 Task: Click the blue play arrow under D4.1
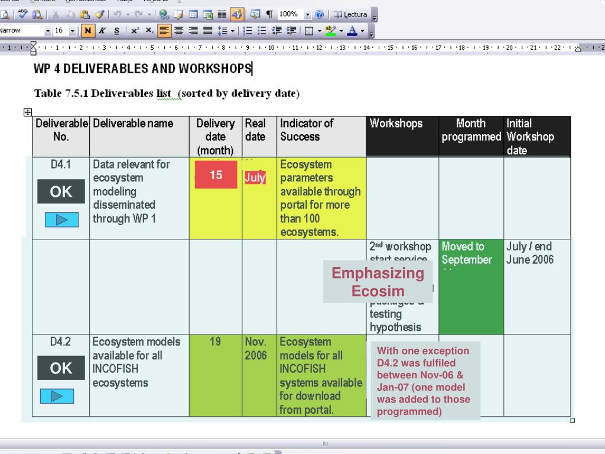(61, 220)
